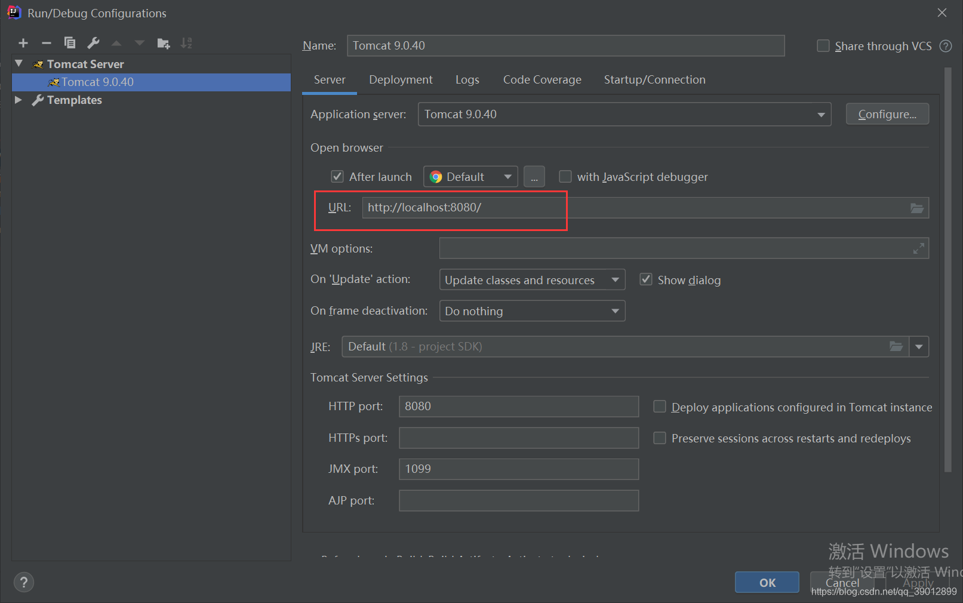Image resolution: width=963 pixels, height=603 pixels.
Task: Click the help icon beside Share through VCS
Action: pyautogui.click(x=946, y=46)
